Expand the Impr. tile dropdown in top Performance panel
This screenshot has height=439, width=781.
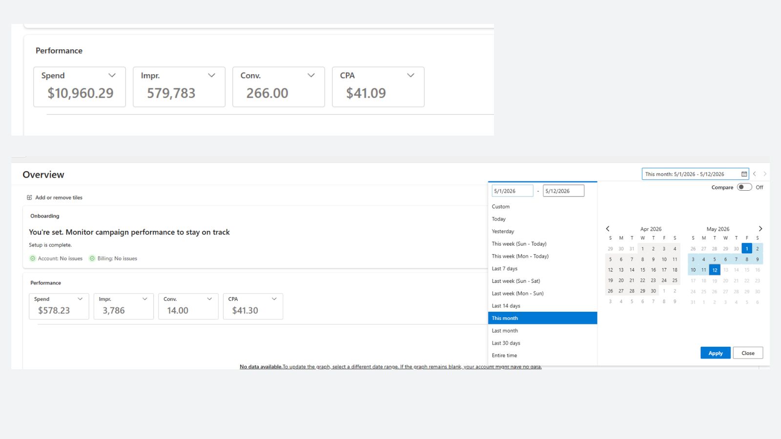click(x=212, y=76)
